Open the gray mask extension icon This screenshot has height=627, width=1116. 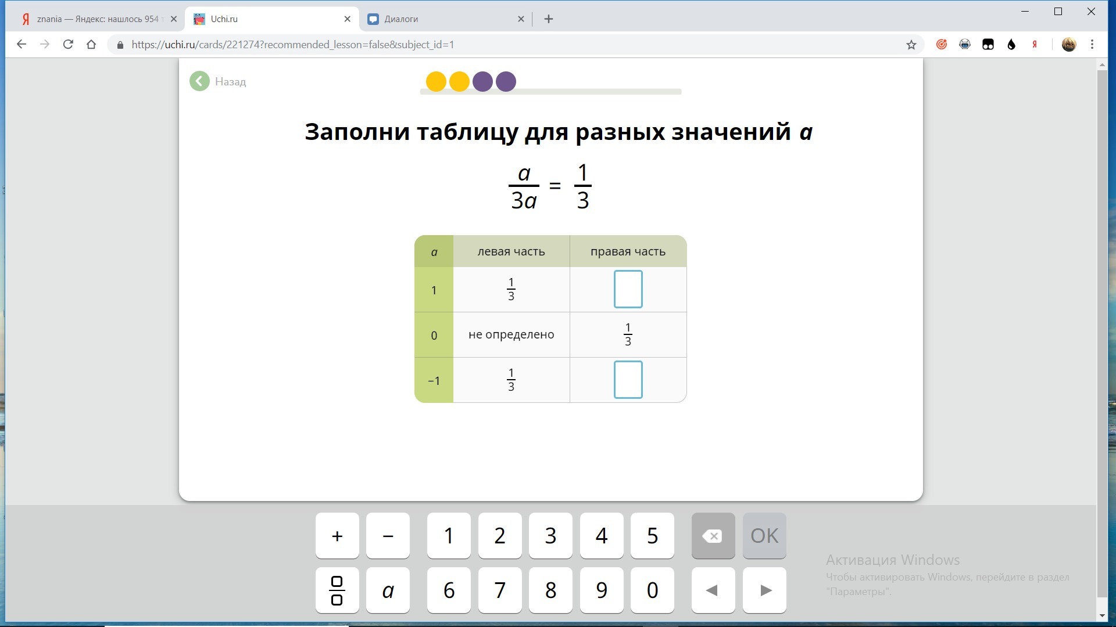tap(965, 45)
